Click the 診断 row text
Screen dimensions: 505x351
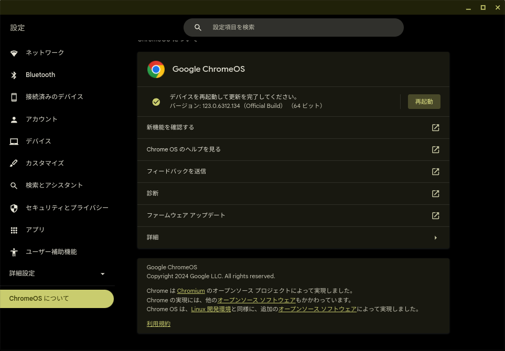[x=153, y=193]
